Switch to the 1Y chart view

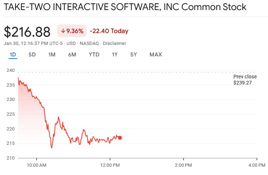pyautogui.click(x=115, y=55)
